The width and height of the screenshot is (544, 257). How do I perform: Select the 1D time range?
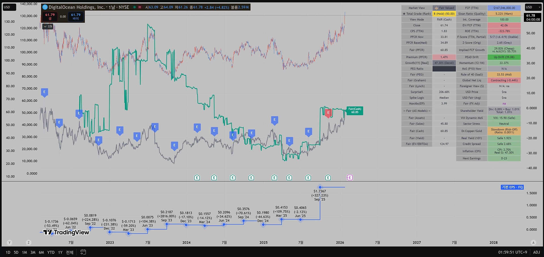pyautogui.click(x=8, y=252)
